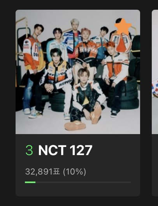Click the 32,891표 (10%) vote count
The width and height of the screenshot is (158, 206).
(56, 172)
